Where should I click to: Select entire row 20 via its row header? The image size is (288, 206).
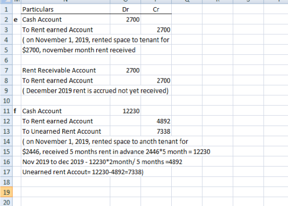coord(6,202)
